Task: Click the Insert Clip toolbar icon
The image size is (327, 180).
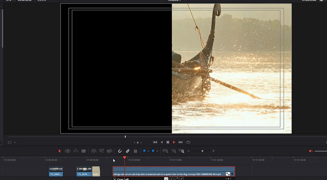Action: point(93,151)
